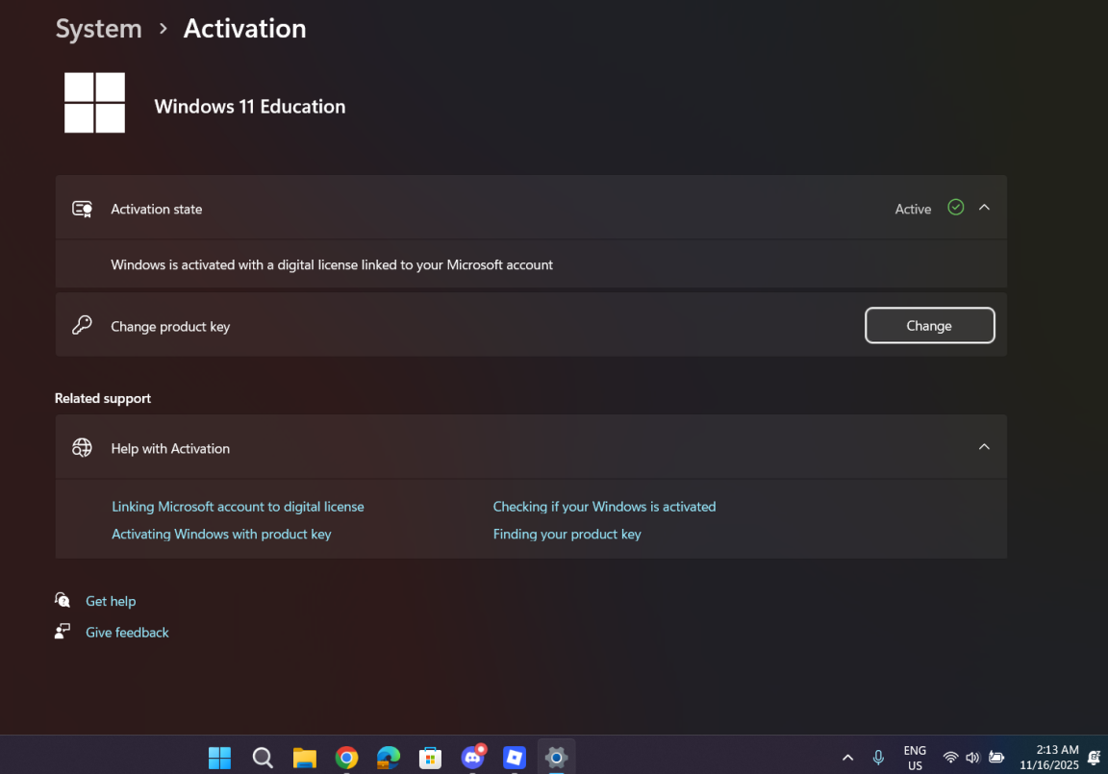Open the Windows Start menu
Image resolution: width=1108 pixels, height=774 pixels.
click(x=219, y=758)
